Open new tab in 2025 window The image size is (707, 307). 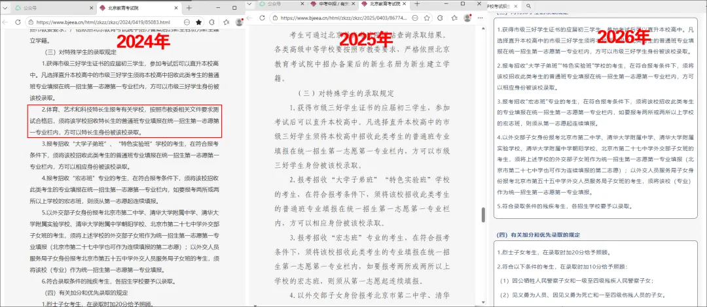tap(417, 4)
